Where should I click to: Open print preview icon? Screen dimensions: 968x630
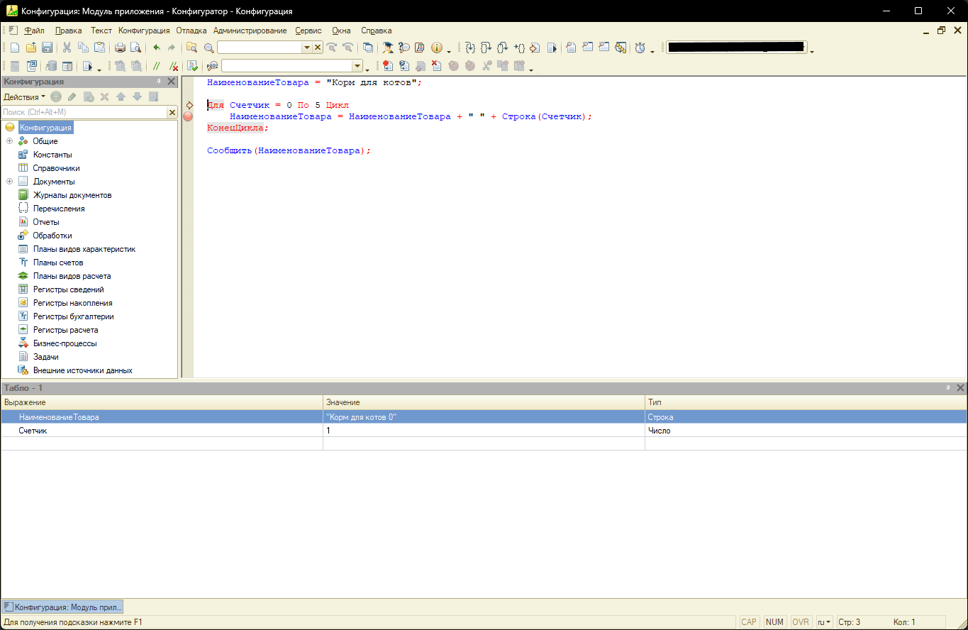135,48
